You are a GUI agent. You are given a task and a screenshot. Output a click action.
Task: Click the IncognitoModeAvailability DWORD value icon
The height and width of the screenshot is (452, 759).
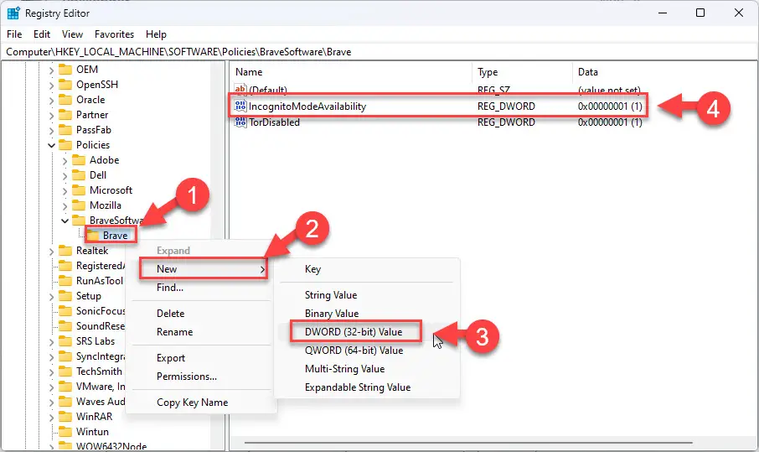click(x=240, y=107)
